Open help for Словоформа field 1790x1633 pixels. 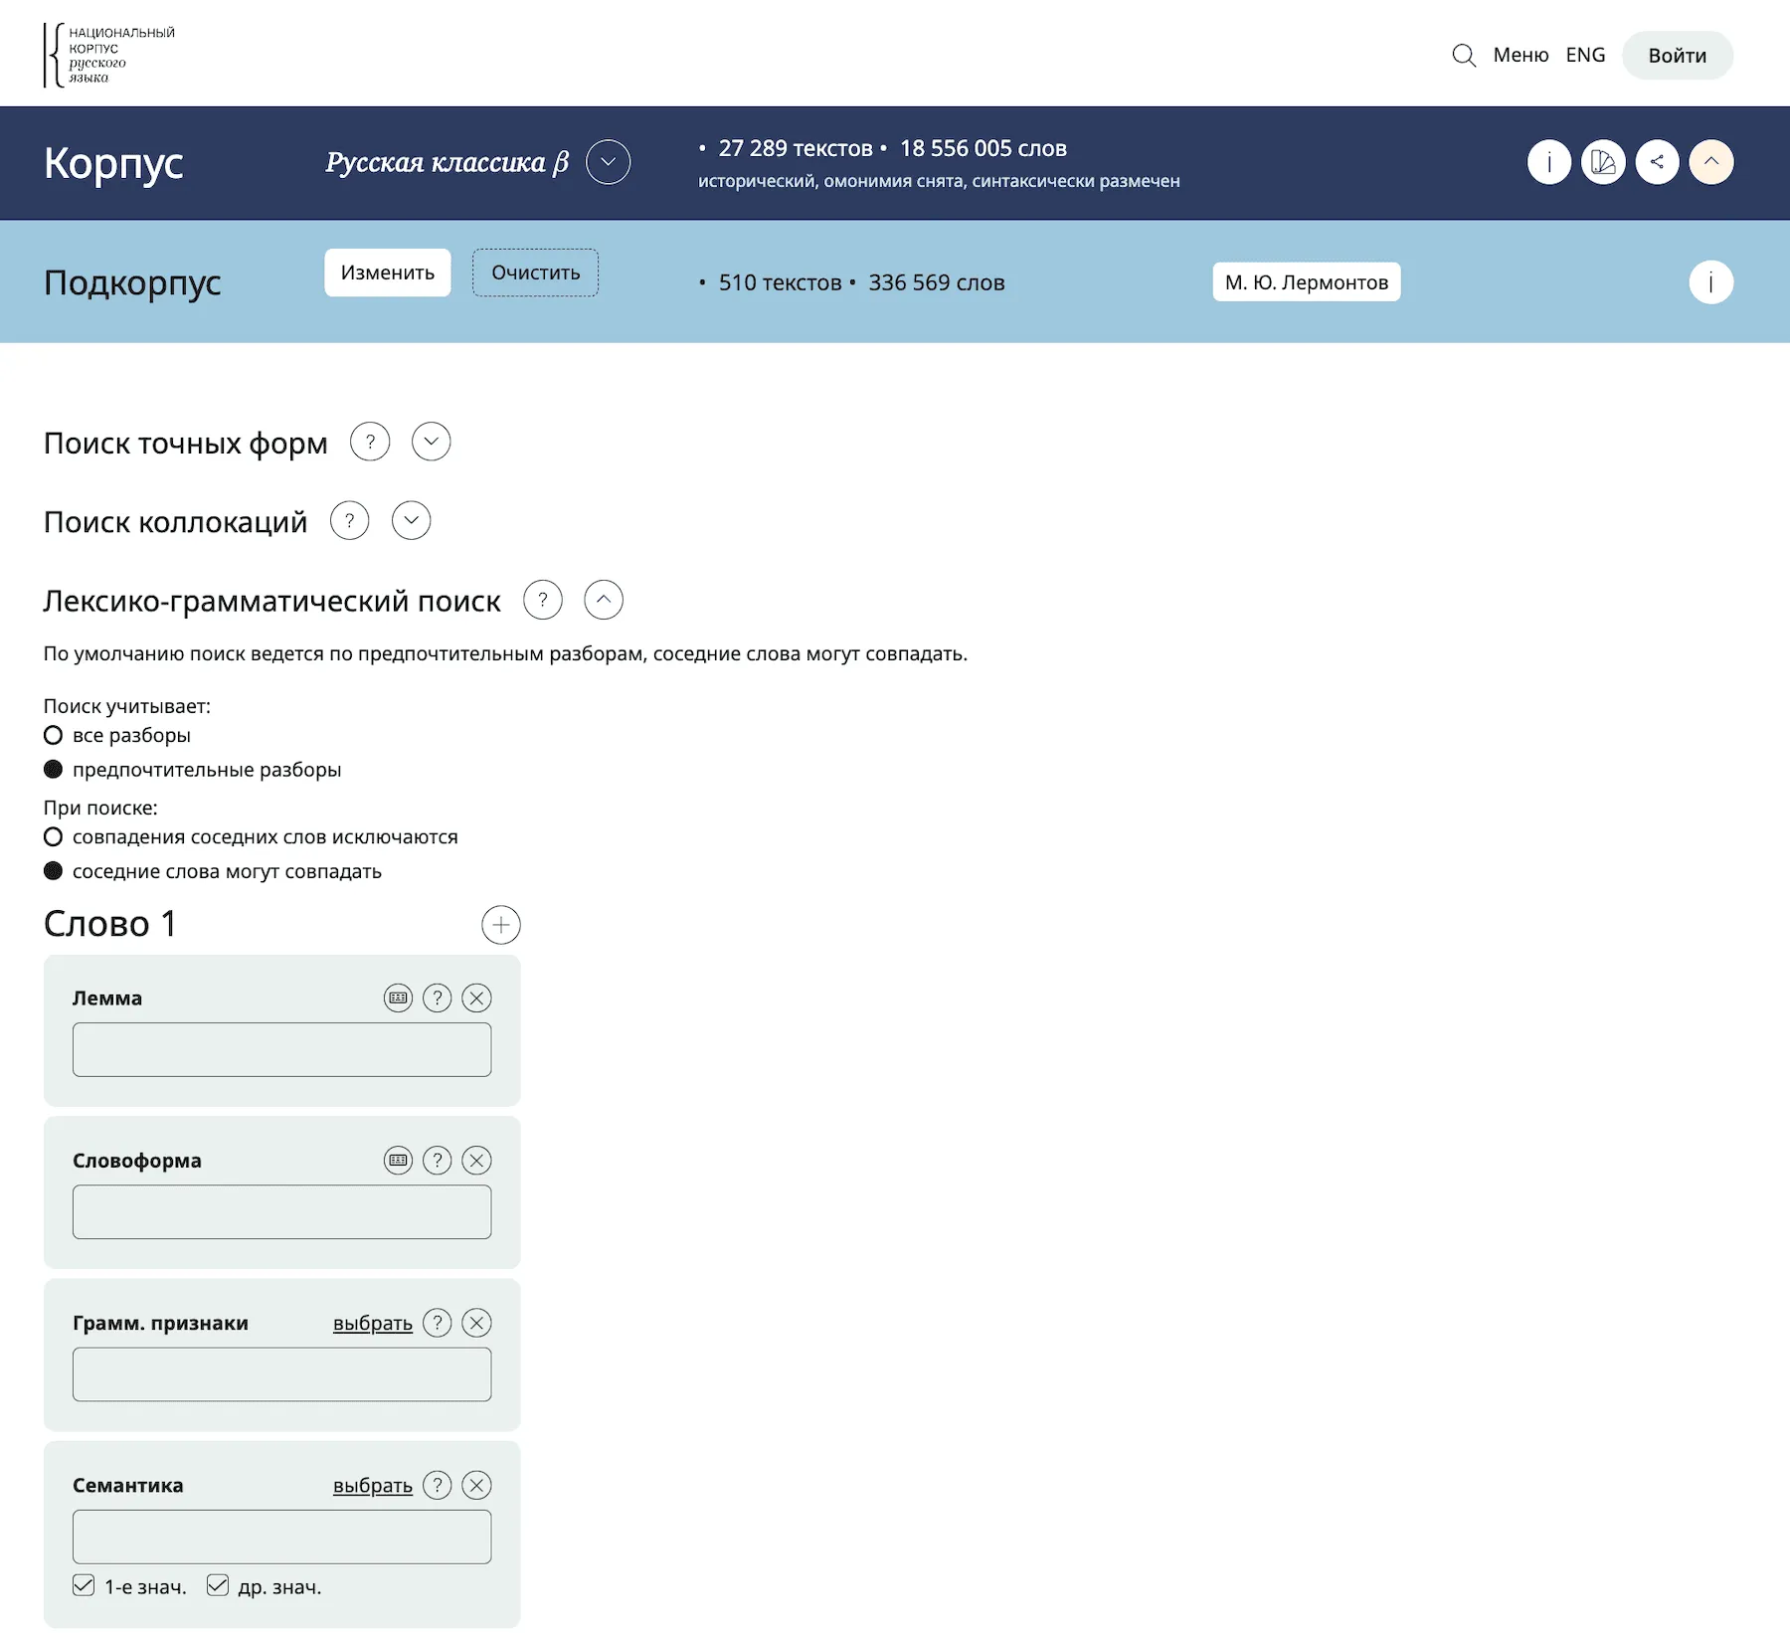tap(438, 1161)
